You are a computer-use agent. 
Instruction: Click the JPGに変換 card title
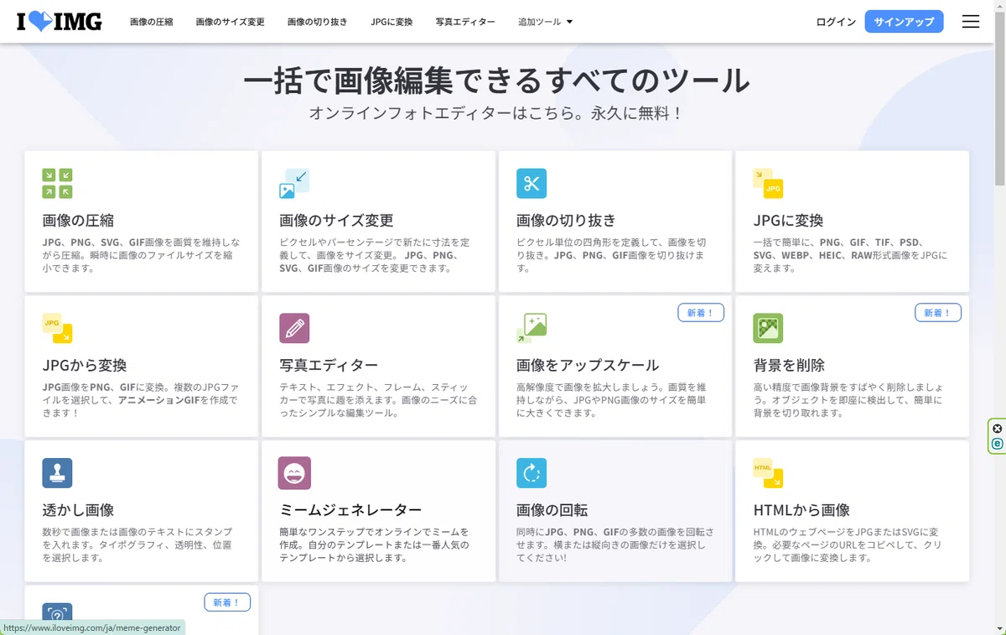pyautogui.click(x=788, y=221)
